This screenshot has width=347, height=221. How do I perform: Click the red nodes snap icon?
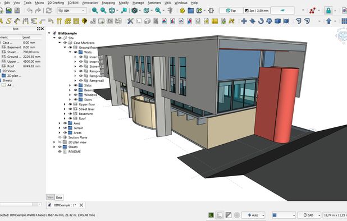click(x=312, y=11)
